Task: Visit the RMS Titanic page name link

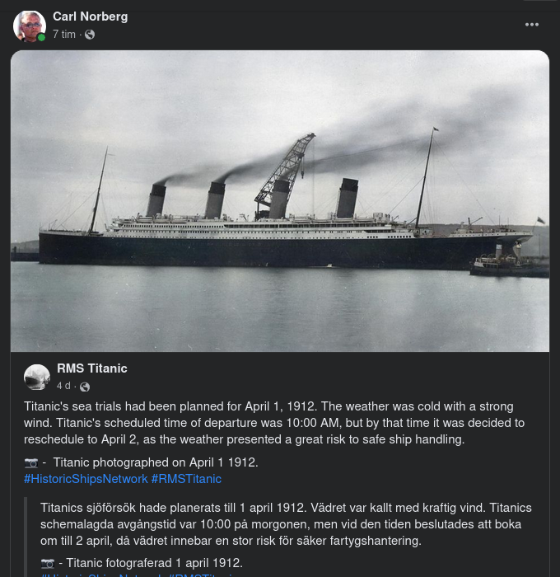Action: point(92,368)
